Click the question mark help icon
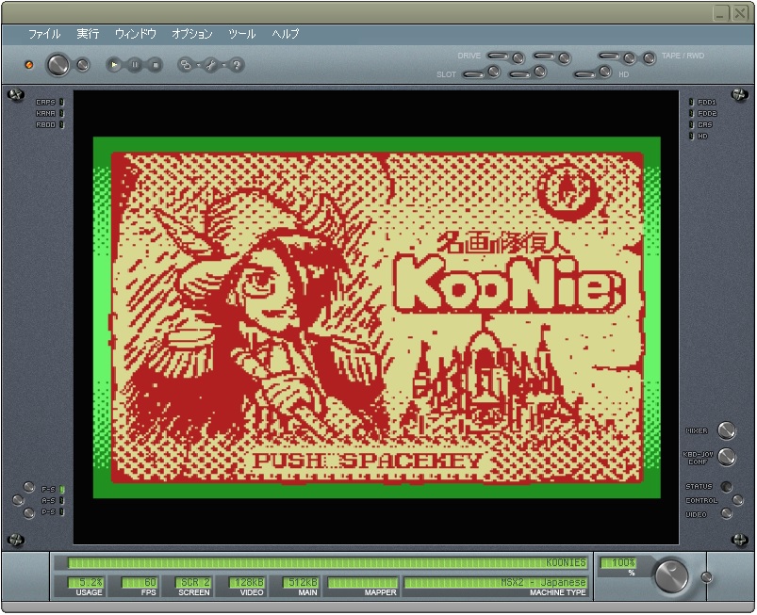 pos(236,65)
